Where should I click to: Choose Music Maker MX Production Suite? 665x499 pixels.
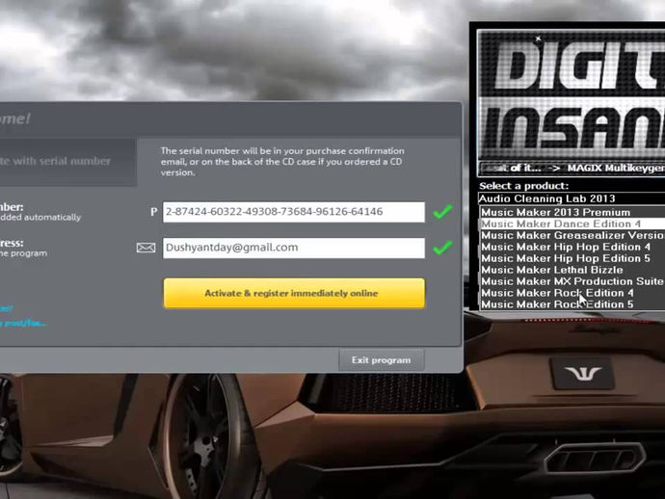tap(572, 281)
